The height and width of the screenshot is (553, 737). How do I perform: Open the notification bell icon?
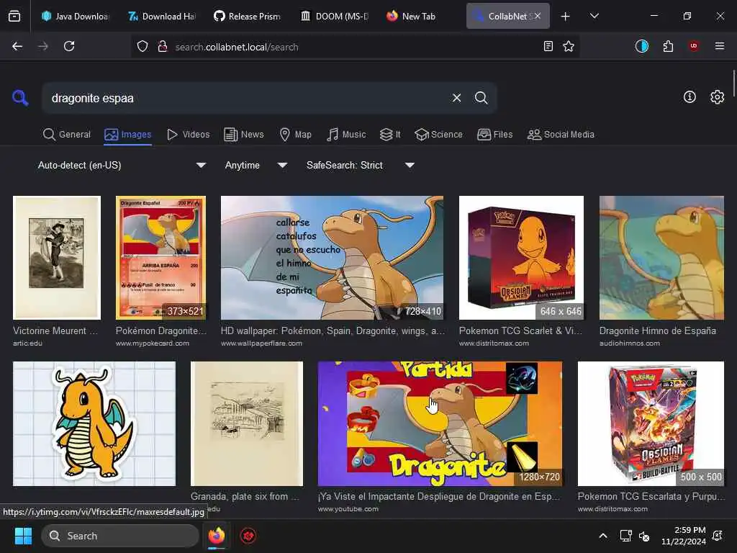coord(718,536)
